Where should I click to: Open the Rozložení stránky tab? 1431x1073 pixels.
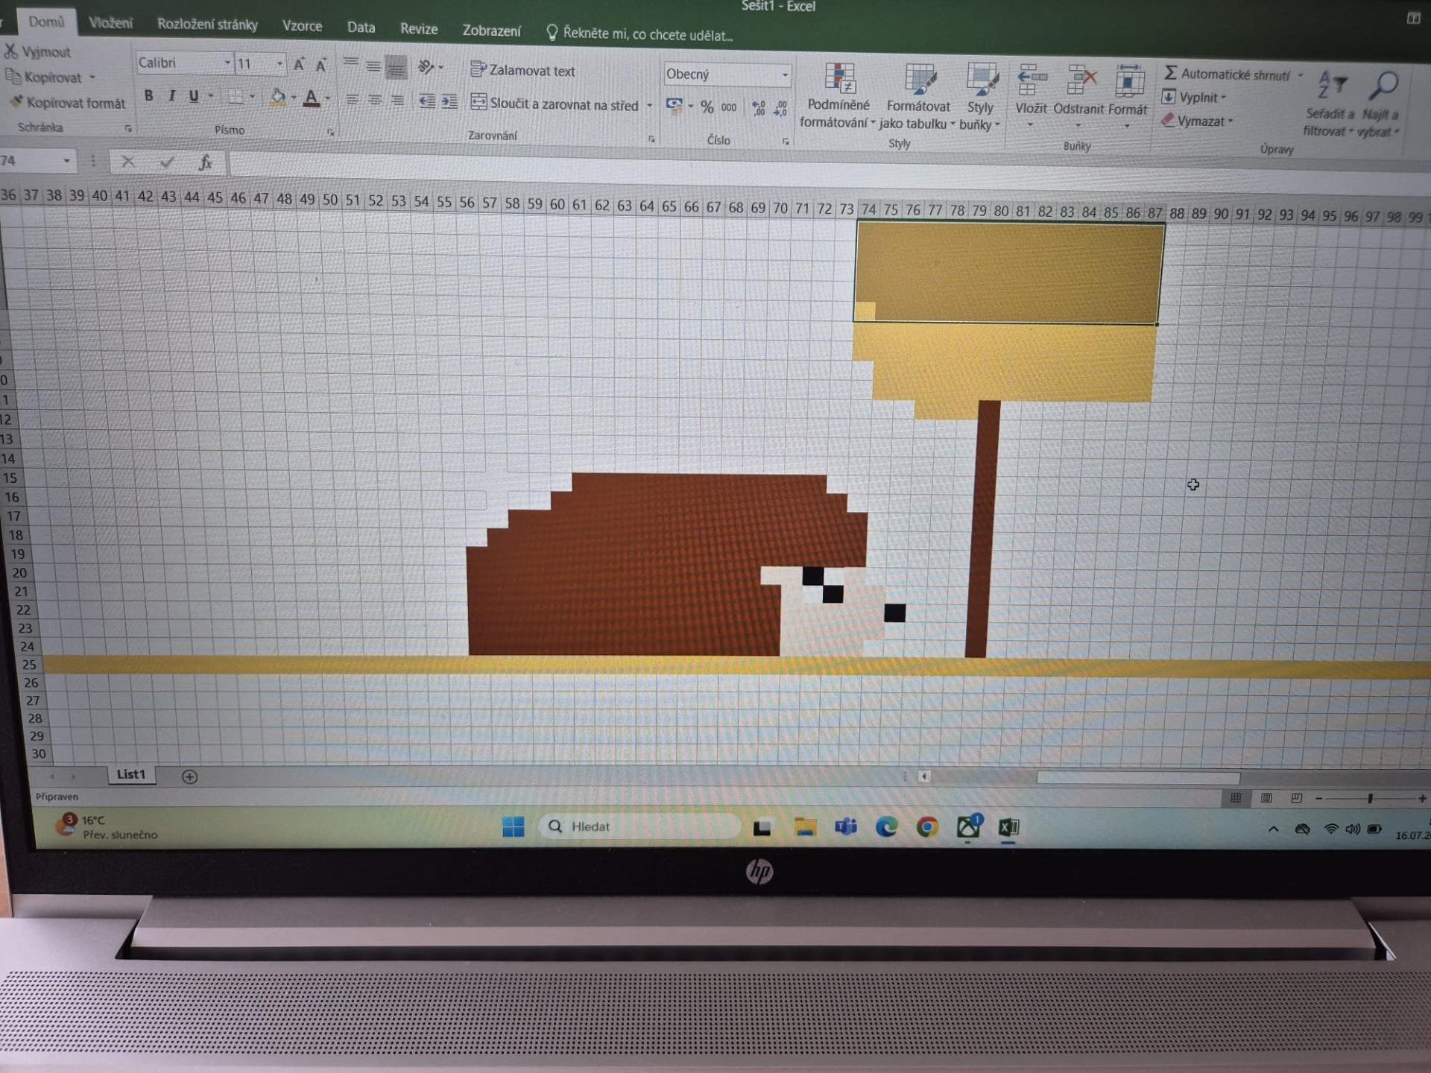[x=207, y=25]
